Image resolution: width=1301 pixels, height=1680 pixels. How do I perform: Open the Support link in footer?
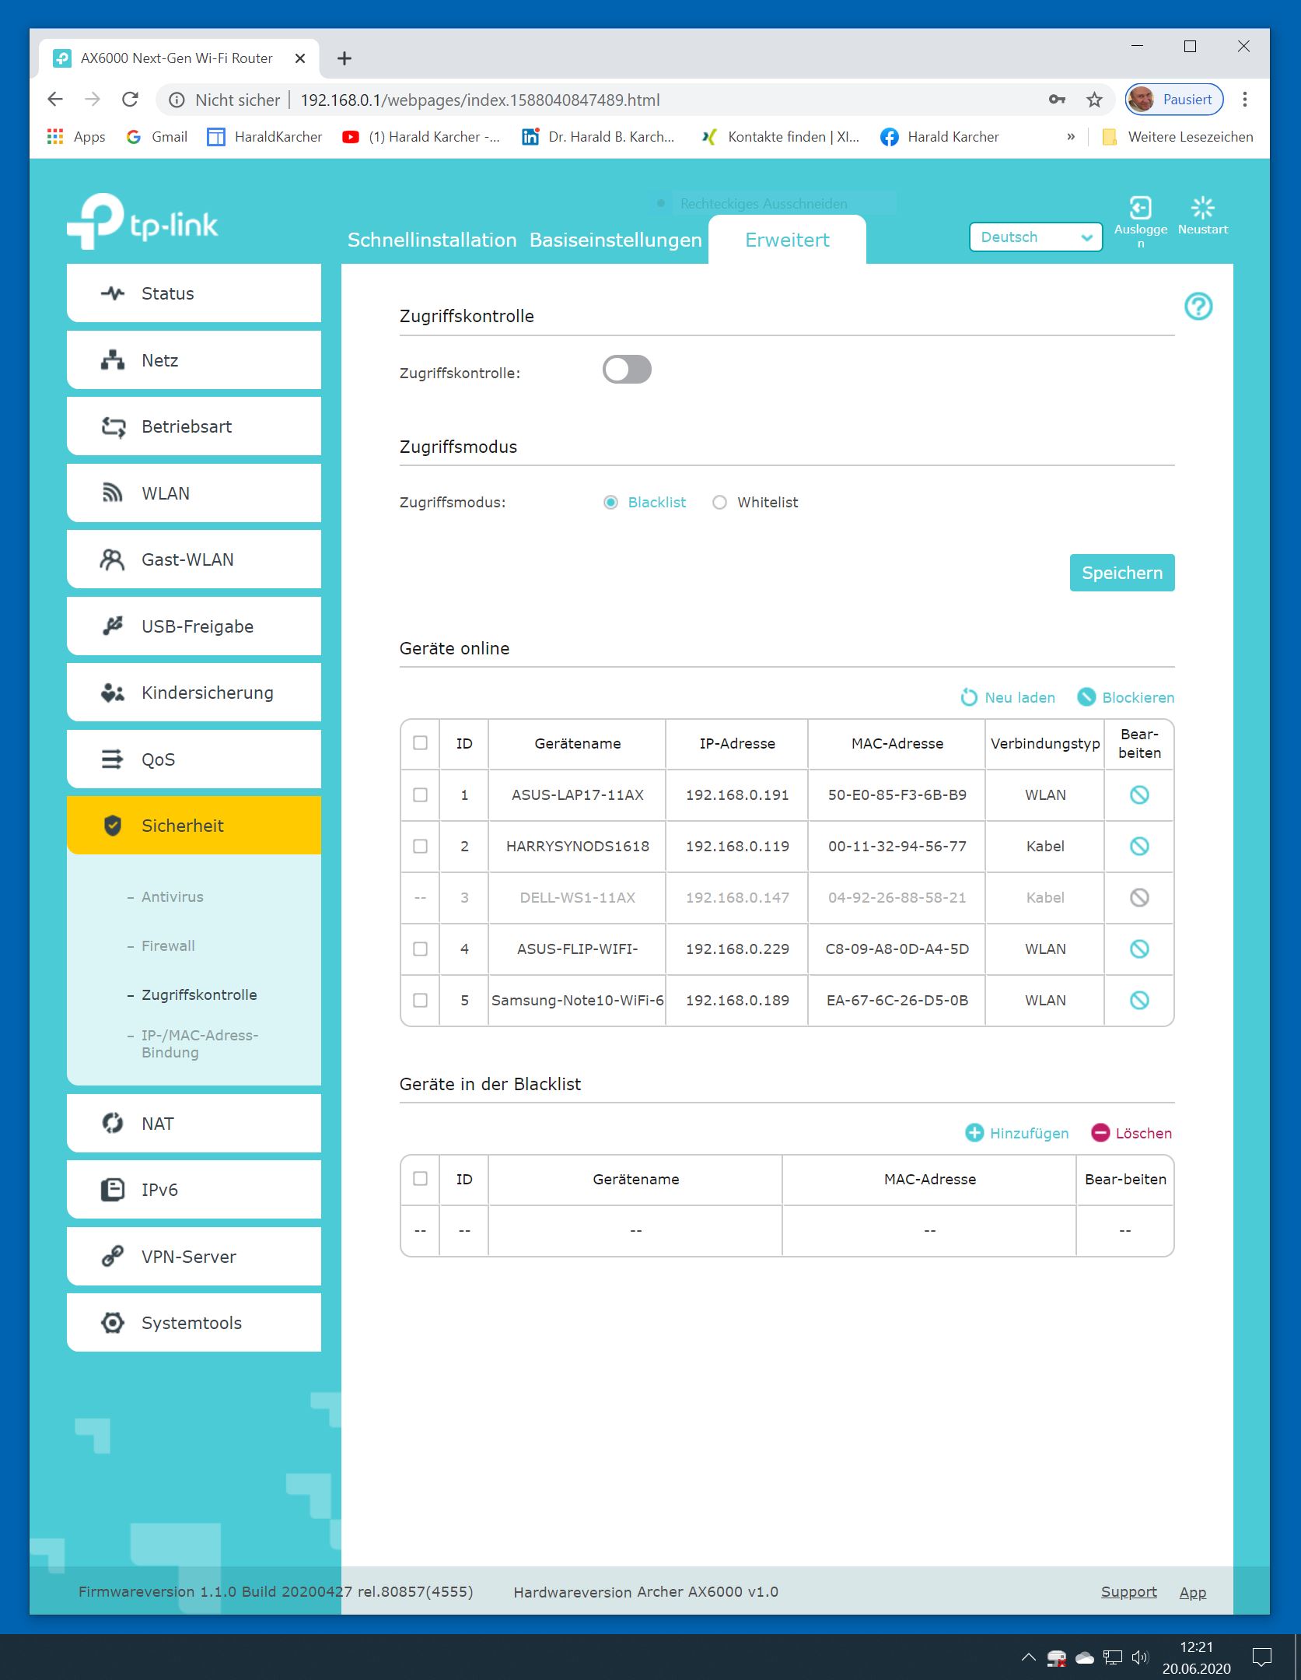[1128, 1592]
